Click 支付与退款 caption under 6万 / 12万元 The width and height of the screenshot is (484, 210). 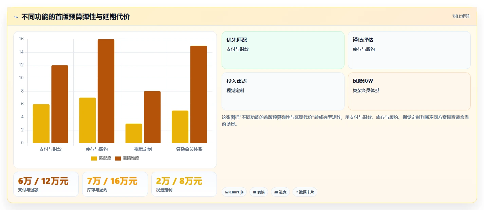(x=28, y=190)
